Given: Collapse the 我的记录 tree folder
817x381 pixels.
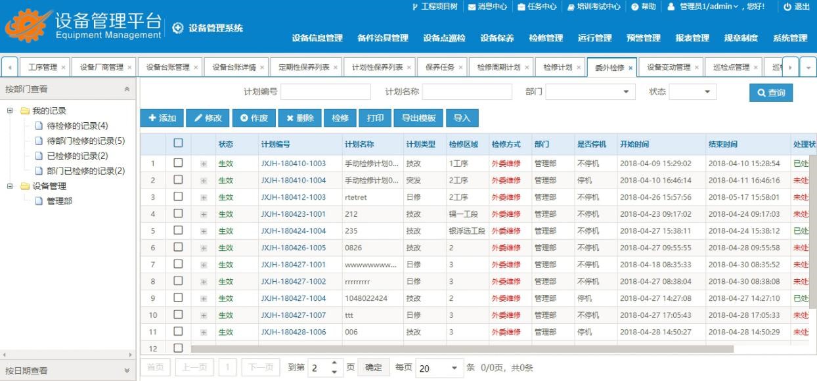Looking at the screenshot, I should tap(10, 111).
